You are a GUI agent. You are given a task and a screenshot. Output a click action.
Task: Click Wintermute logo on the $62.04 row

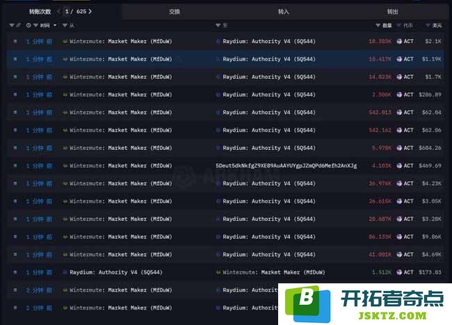click(x=65, y=112)
